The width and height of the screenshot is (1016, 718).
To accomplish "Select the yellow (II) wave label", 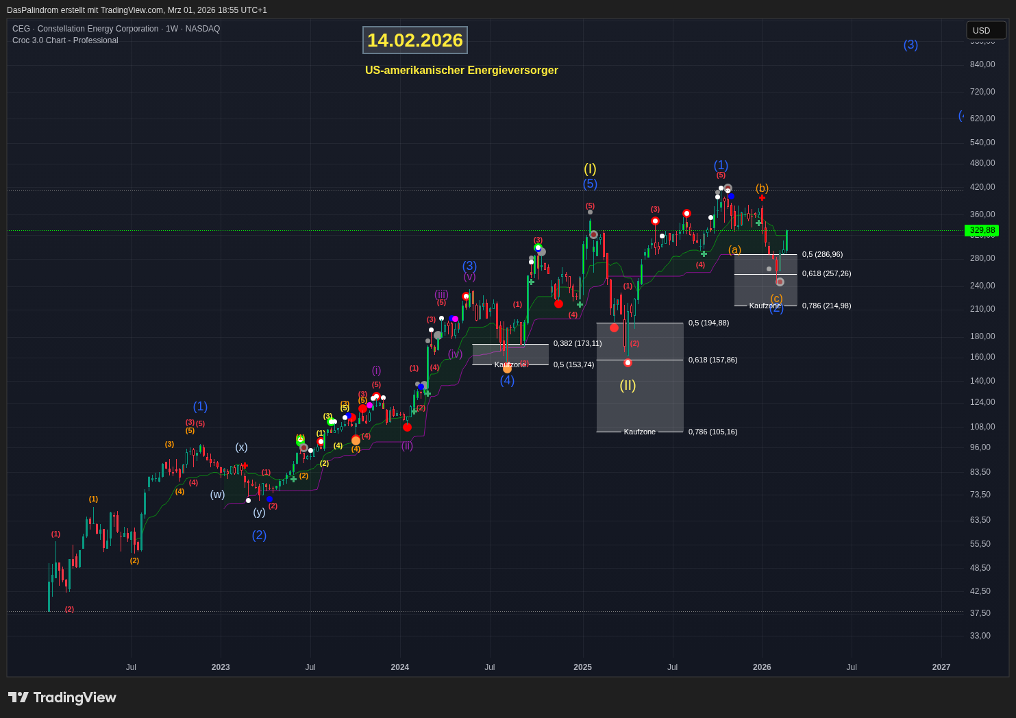I will (x=628, y=385).
